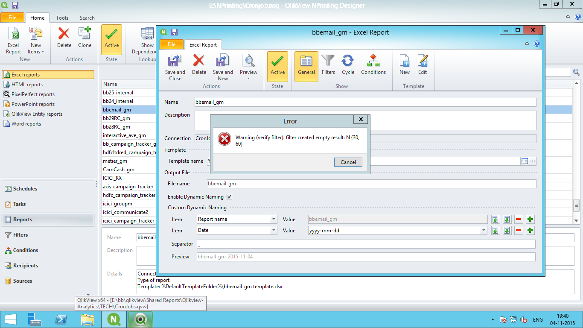583x328 pixels.
Task: Switch to Search tab in main window
Action: pyautogui.click(x=87, y=18)
